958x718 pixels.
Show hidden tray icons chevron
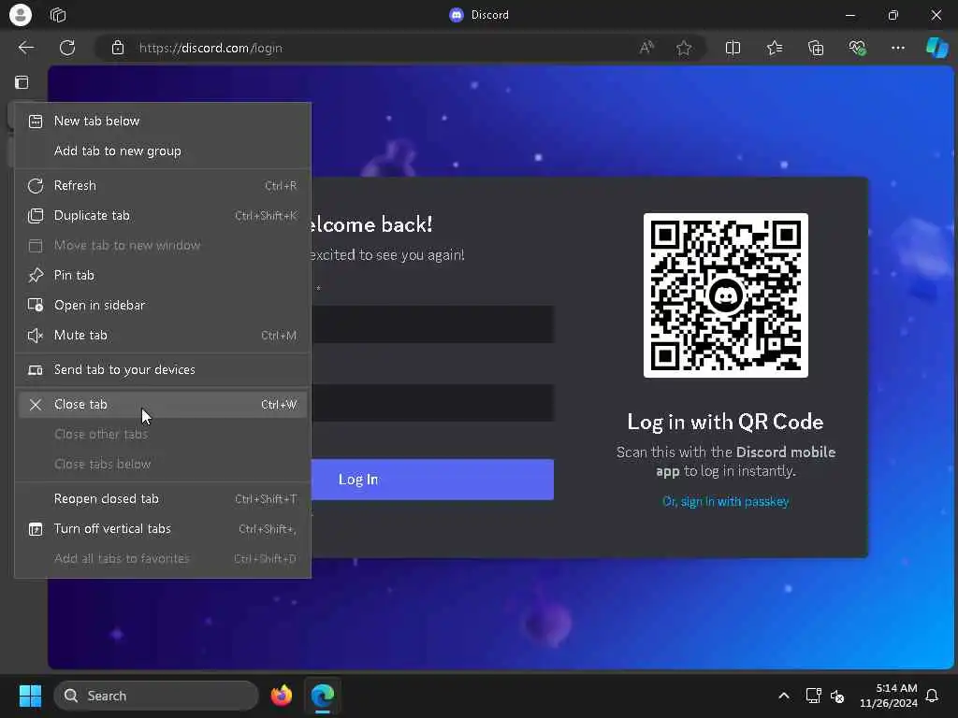coord(784,696)
